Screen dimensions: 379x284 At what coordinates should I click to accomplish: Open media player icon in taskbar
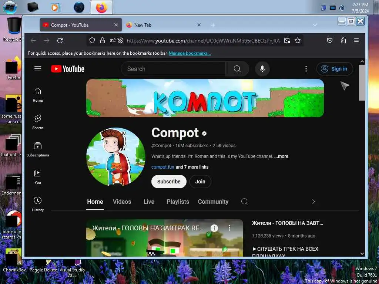[x=55, y=7]
